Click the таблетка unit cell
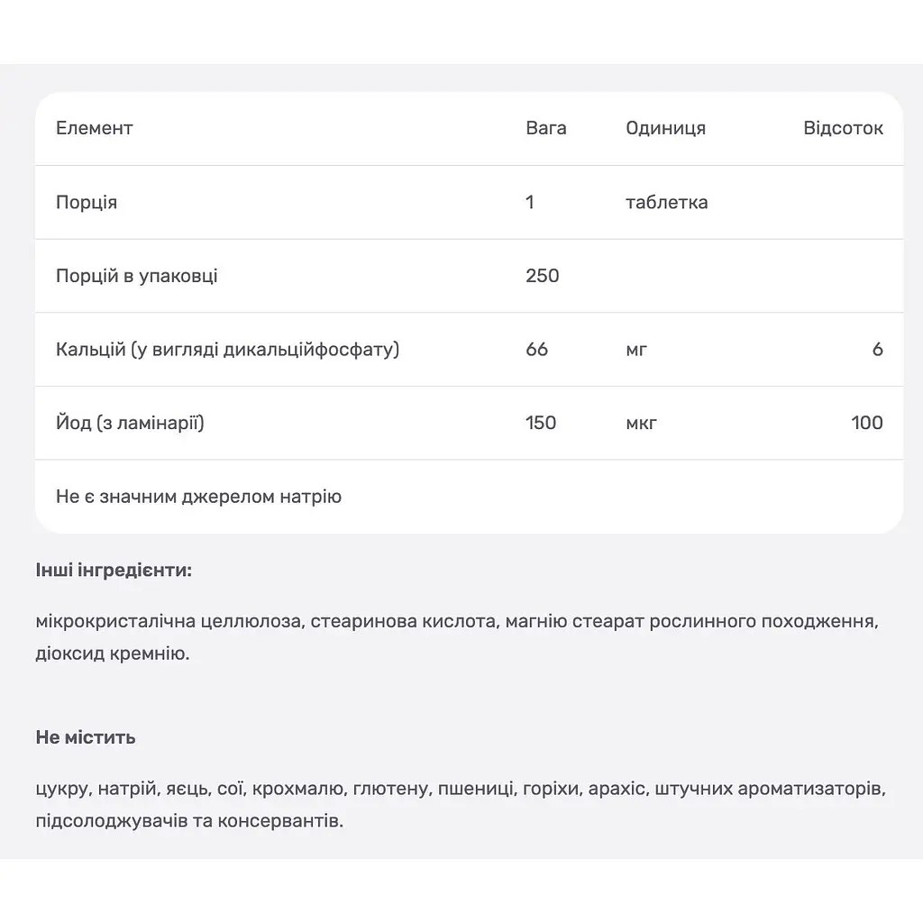Image resolution: width=923 pixels, height=923 pixels. click(x=666, y=203)
